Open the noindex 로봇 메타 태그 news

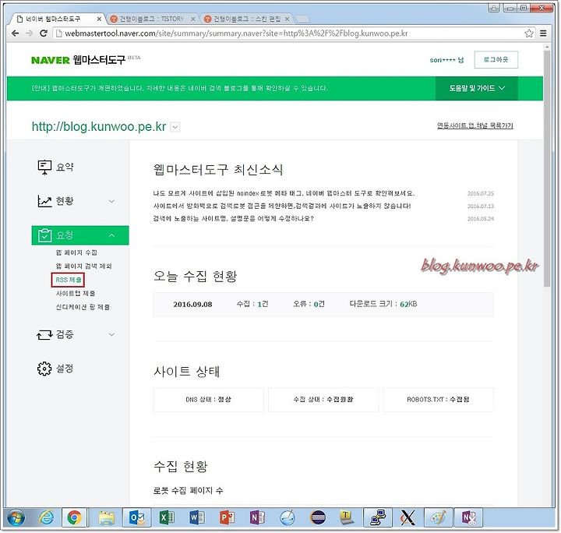pyautogui.click(x=284, y=193)
